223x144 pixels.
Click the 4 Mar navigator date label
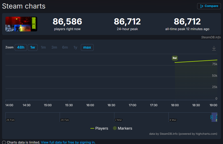[173, 120]
